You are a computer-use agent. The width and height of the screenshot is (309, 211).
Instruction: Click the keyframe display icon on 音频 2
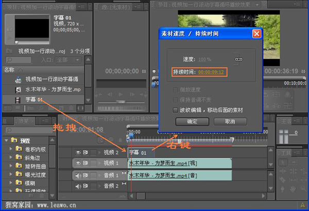coord(124,184)
